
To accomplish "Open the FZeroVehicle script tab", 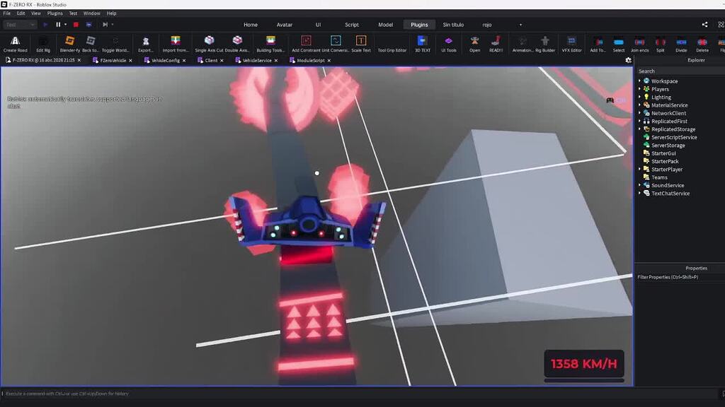I will point(113,60).
